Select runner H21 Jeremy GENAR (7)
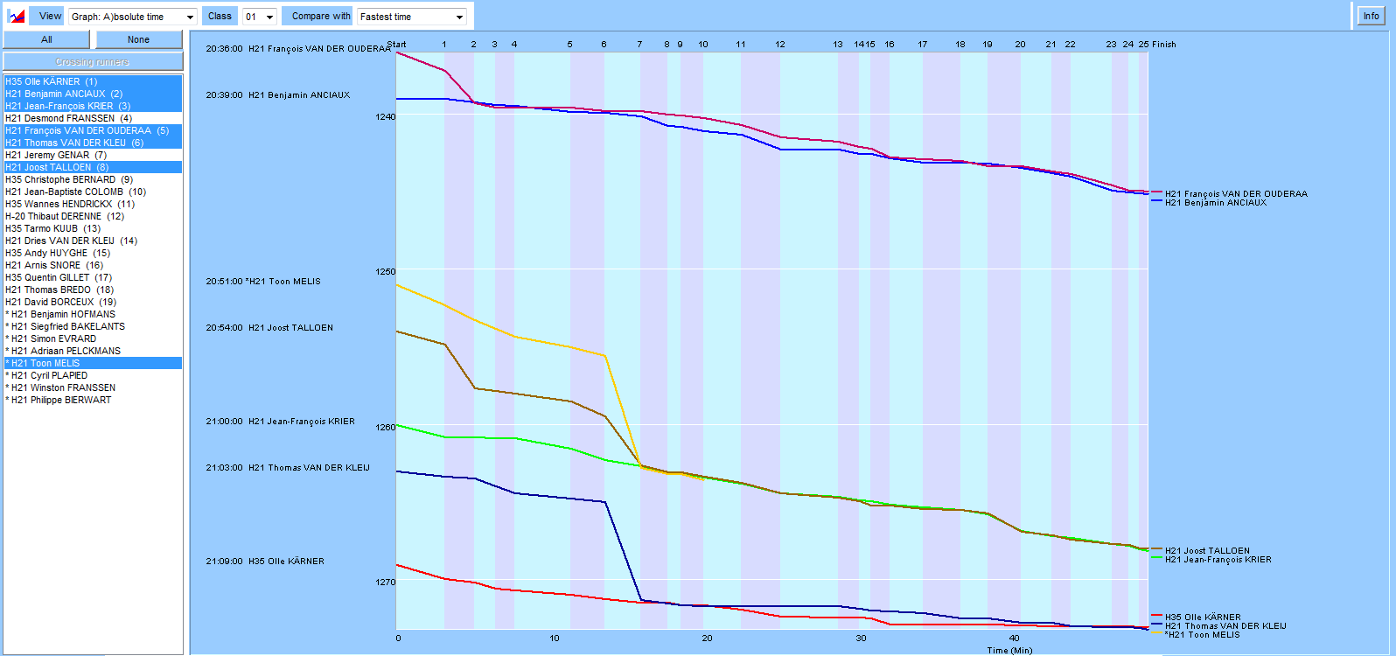Screen dimensions: 1396x656 coord(93,155)
